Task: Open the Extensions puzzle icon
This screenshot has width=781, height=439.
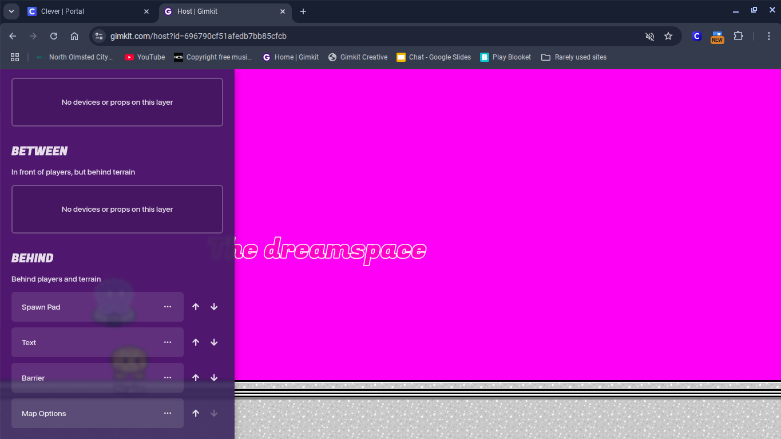Action: click(738, 36)
